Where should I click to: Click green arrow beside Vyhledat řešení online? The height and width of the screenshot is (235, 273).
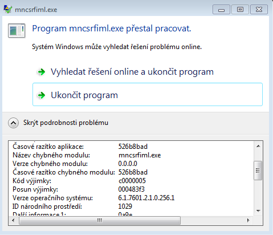[x=41, y=72]
